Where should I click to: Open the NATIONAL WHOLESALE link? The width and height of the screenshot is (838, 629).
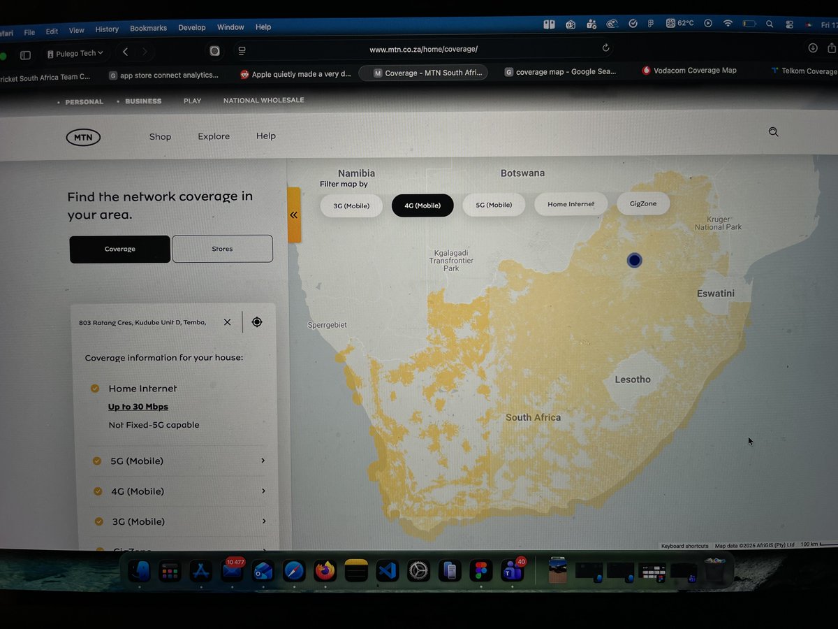[x=263, y=101]
